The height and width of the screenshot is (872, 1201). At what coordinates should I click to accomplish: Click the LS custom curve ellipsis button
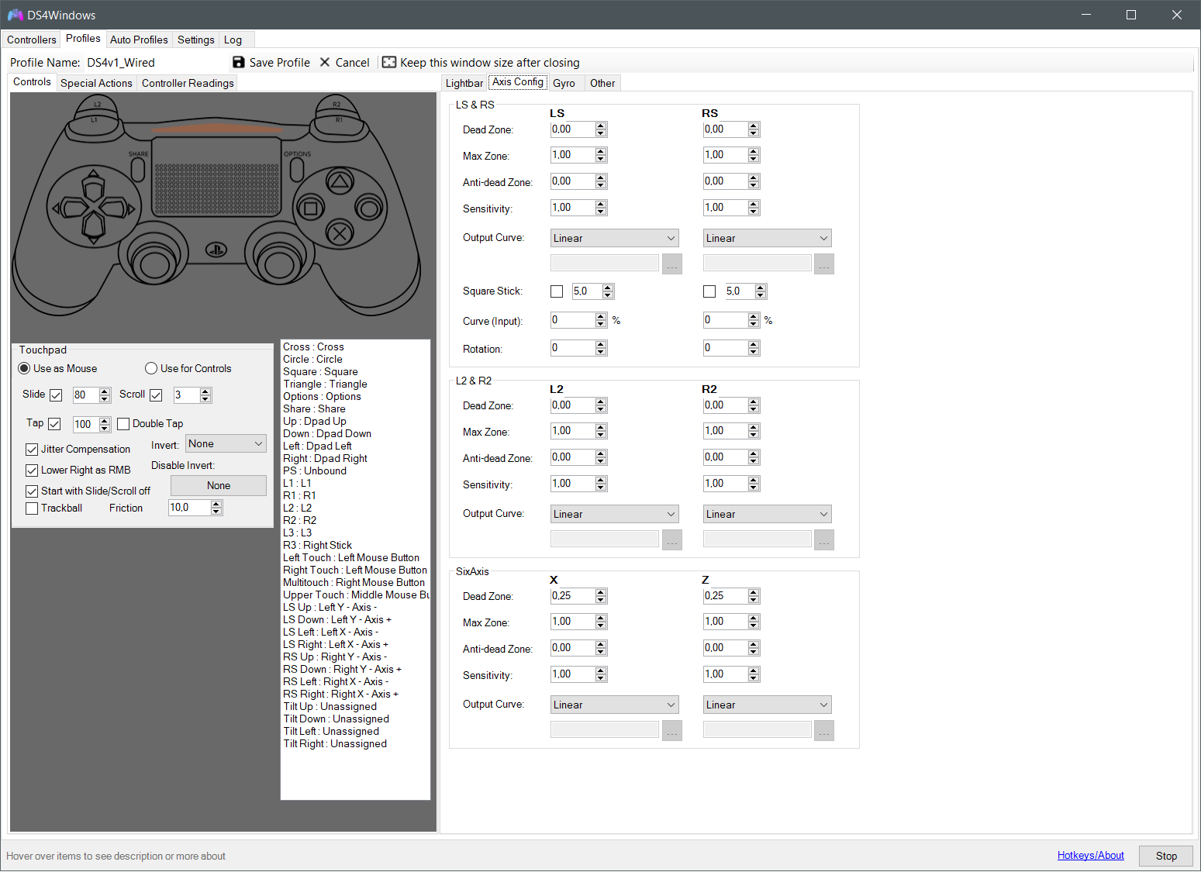(x=672, y=264)
